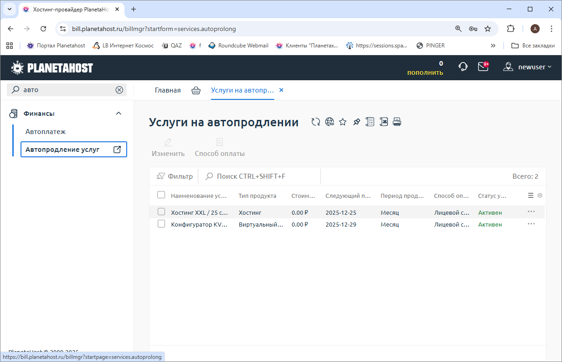
Task: Switch to the Главная tab
Action: [168, 90]
